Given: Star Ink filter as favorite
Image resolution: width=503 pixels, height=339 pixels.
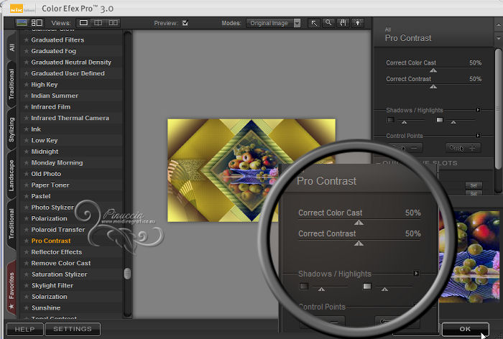Looking at the screenshot, I should point(26,129).
